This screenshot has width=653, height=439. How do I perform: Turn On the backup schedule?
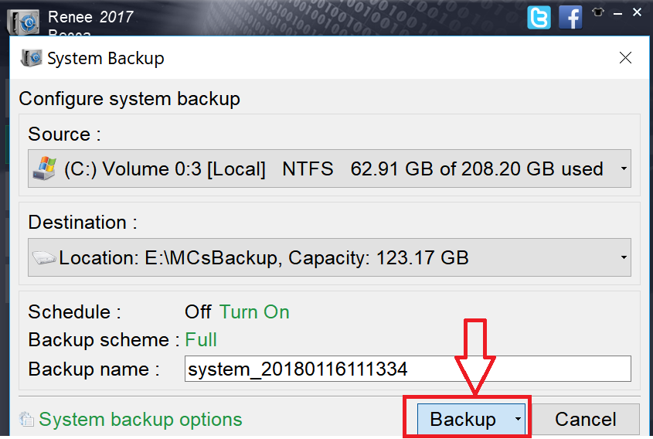[x=254, y=312]
